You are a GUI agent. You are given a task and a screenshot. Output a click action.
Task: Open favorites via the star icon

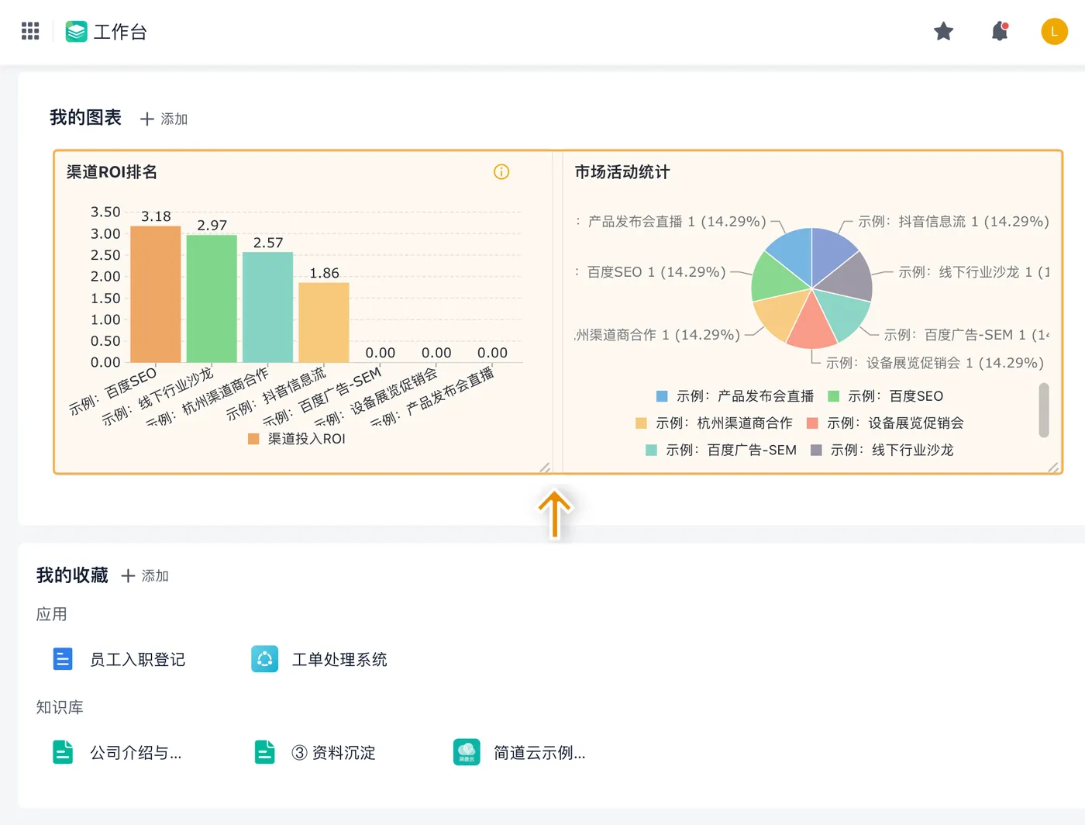[x=943, y=32]
